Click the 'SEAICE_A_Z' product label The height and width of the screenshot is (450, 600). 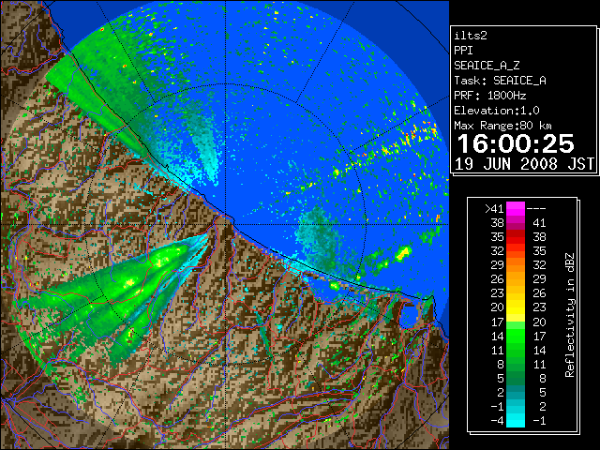pyautogui.click(x=487, y=66)
